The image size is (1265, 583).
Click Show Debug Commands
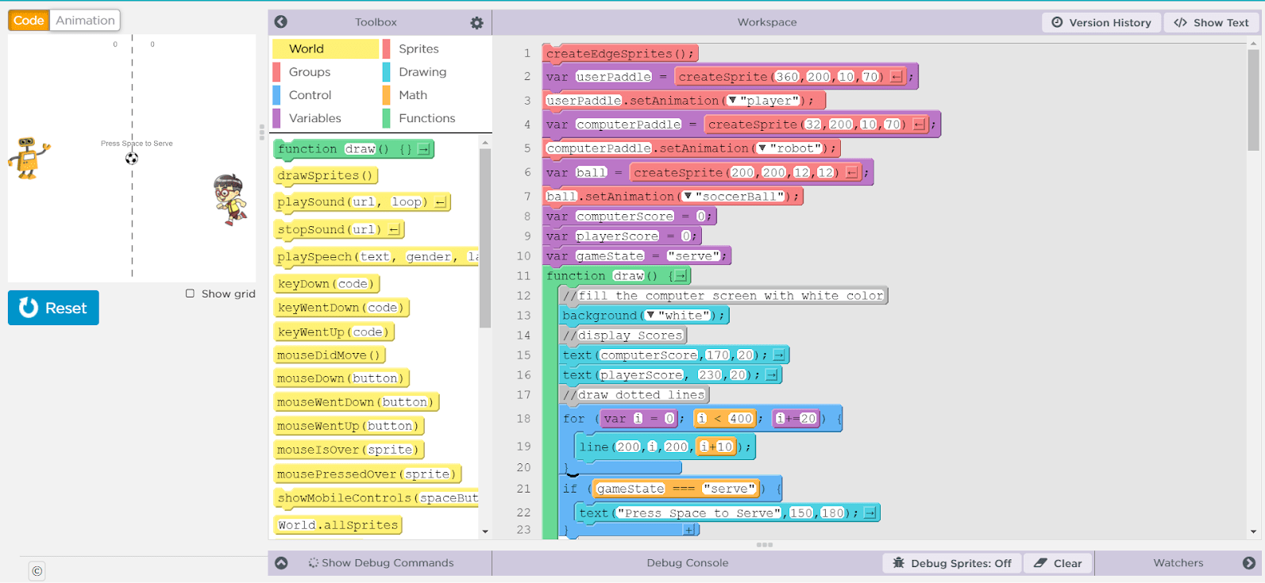click(x=380, y=563)
